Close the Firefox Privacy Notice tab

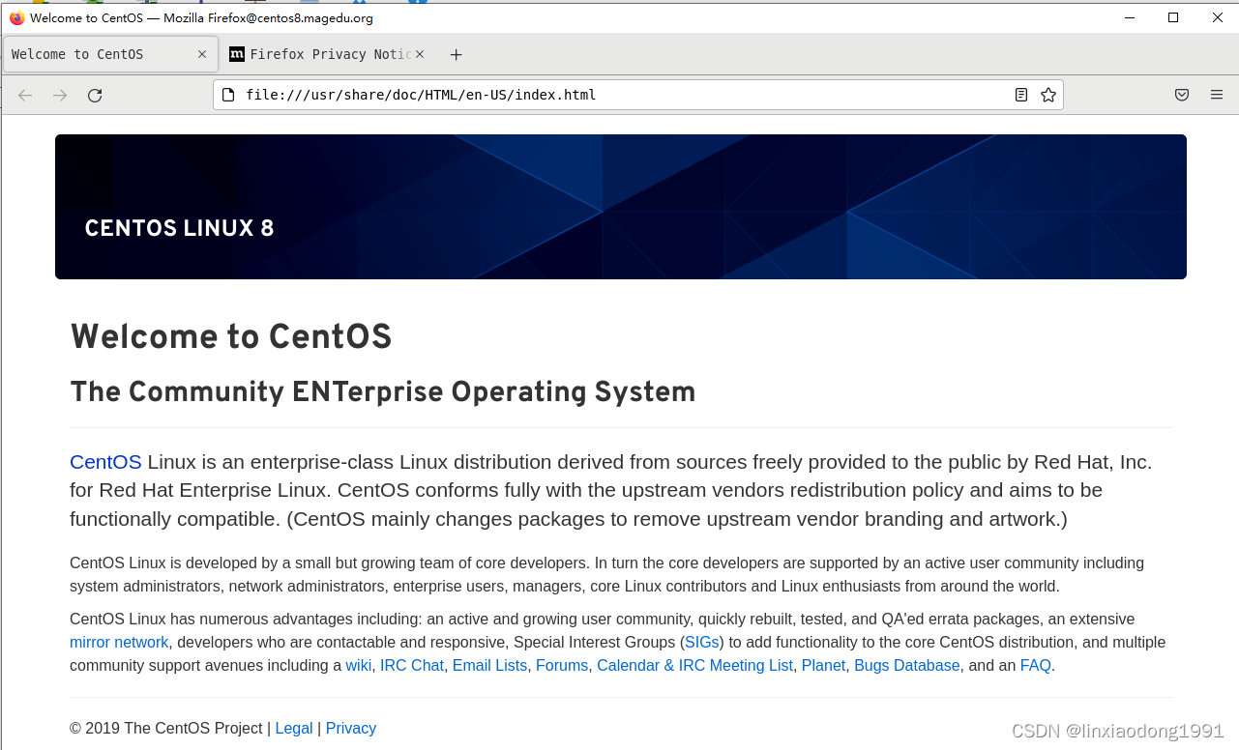click(420, 54)
